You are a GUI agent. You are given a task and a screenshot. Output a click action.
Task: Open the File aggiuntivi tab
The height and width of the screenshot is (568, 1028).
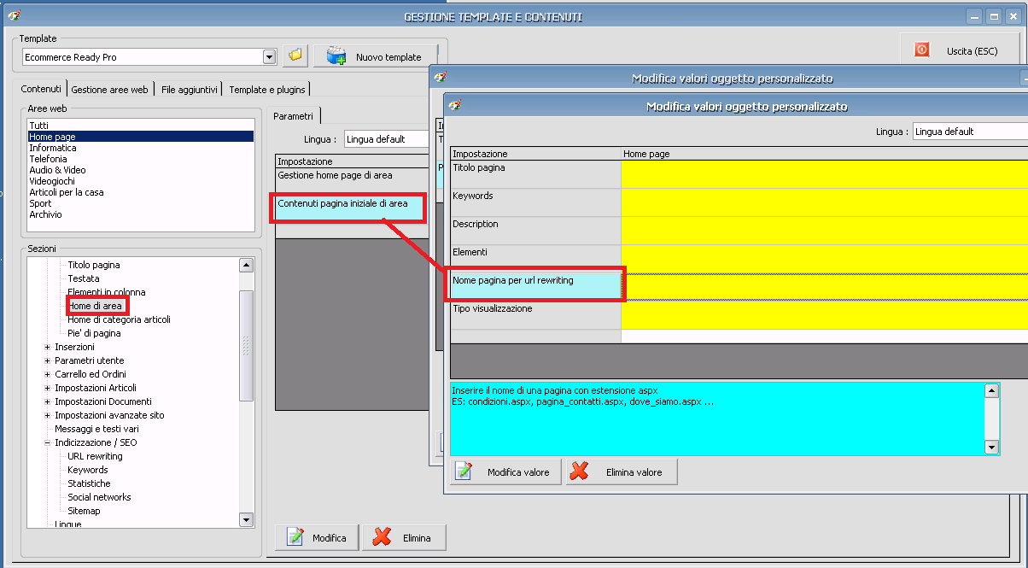(190, 89)
